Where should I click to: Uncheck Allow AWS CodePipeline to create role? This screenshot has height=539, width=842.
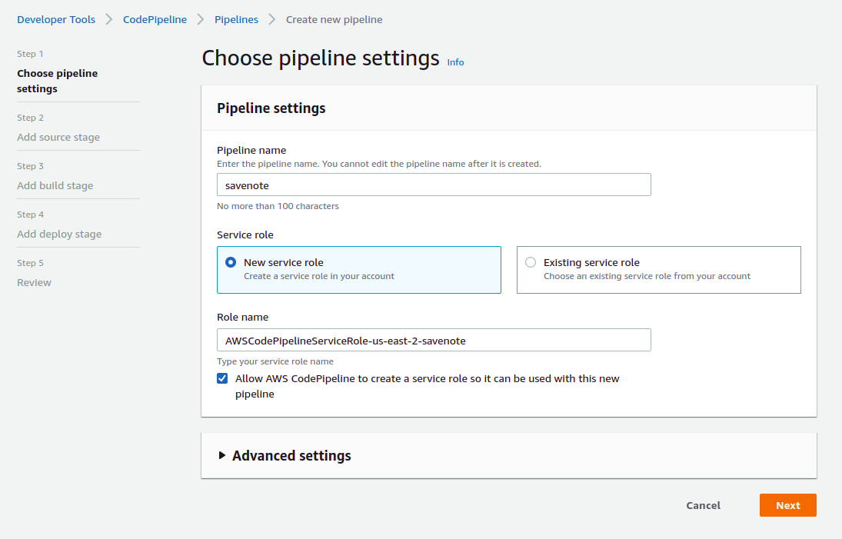[222, 378]
